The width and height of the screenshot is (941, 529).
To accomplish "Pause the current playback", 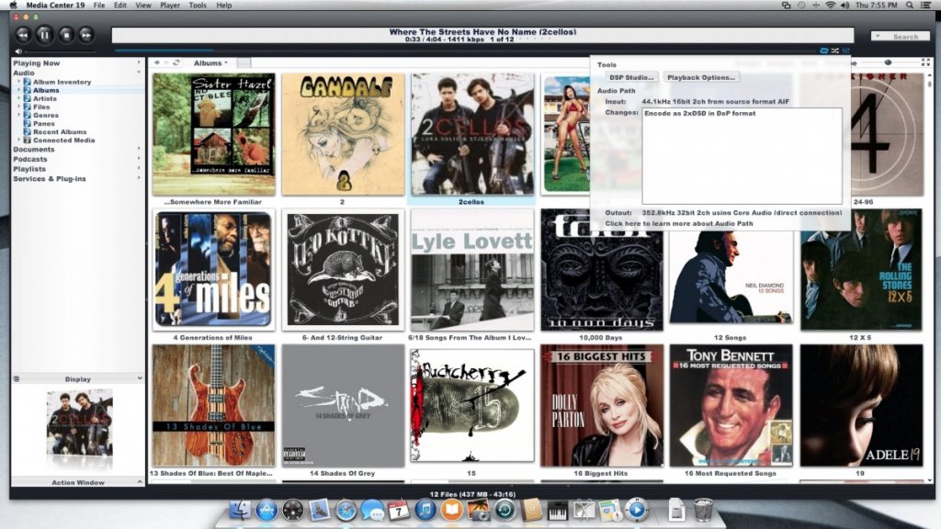I will click(44, 35).
